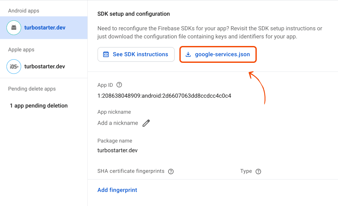Image resolution: width=338 pixels, height=206 pixels.
Task: Click the Package name value turbostarter.dev
Action: coord(117,150)
